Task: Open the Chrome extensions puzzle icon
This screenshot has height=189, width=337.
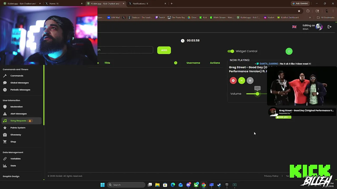Action: pyautogui.click(x=308, y=11)
